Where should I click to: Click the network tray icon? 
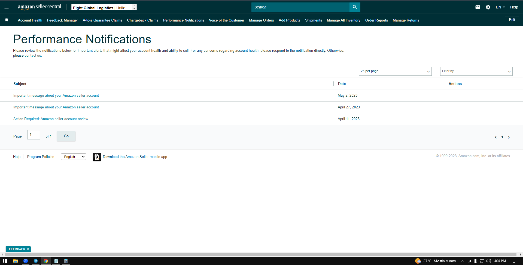point(482,261)
